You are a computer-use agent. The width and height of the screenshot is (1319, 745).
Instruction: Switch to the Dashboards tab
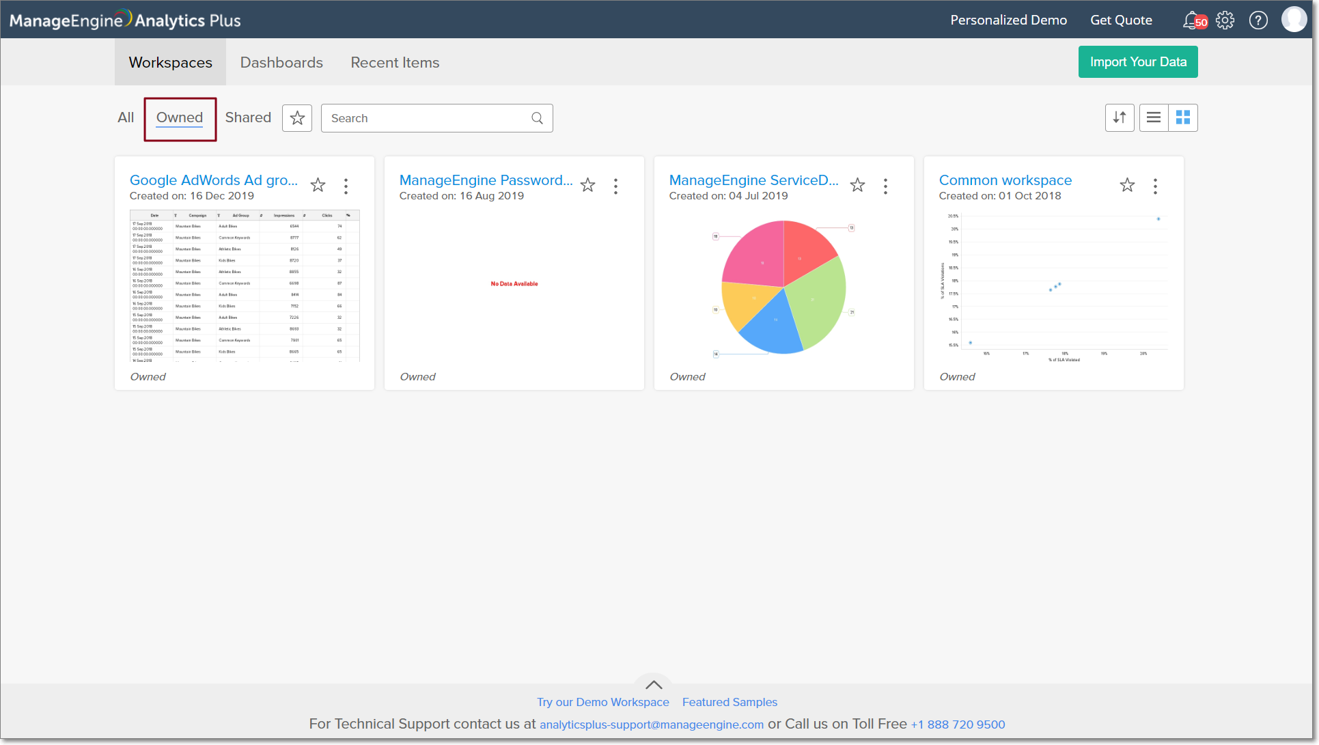pyautogui.click(x=281, y=62)
